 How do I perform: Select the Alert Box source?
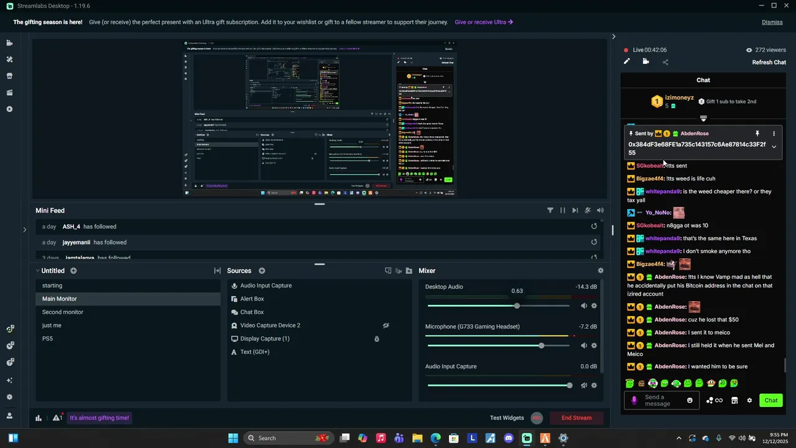point(319,299)
